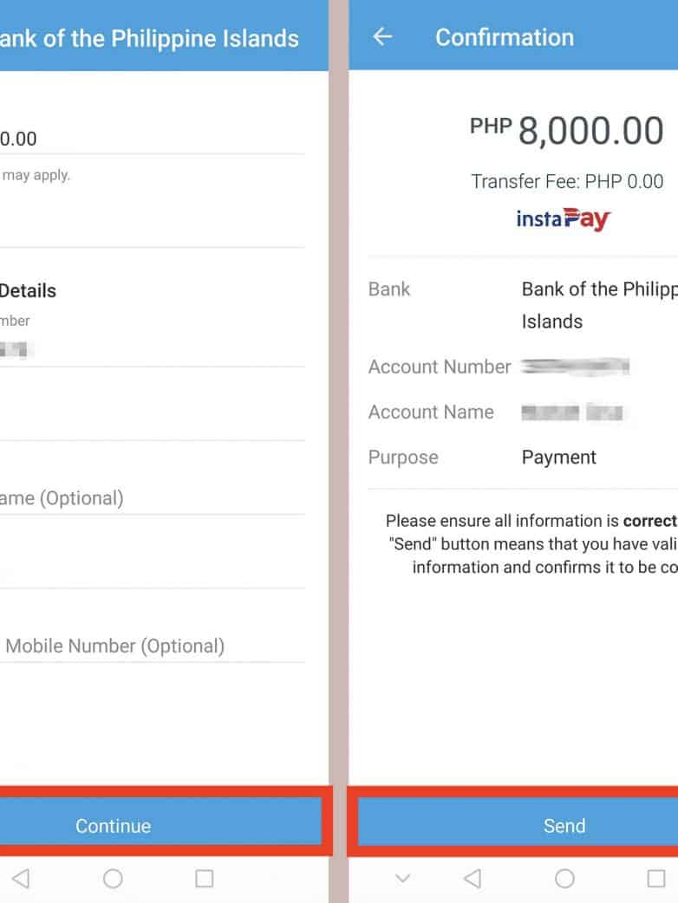Viewport: 678px width, 903px height.
Task: Tap the InstaPay logo
Action: 564,218
